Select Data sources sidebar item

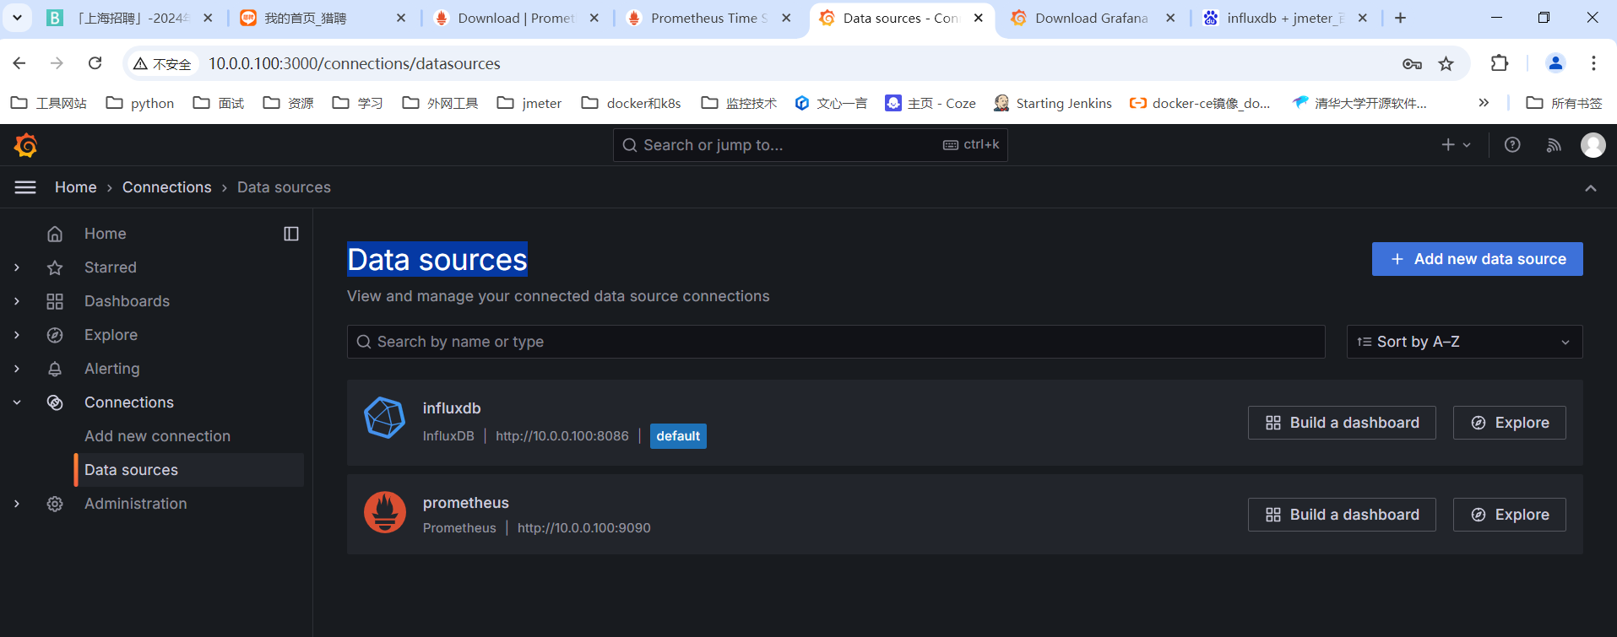point(189,470)
